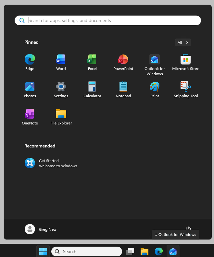The height and width of the screenshot is (257, 214).
Task: Show all apps with the All button
Action: click(x=183, y=42)
